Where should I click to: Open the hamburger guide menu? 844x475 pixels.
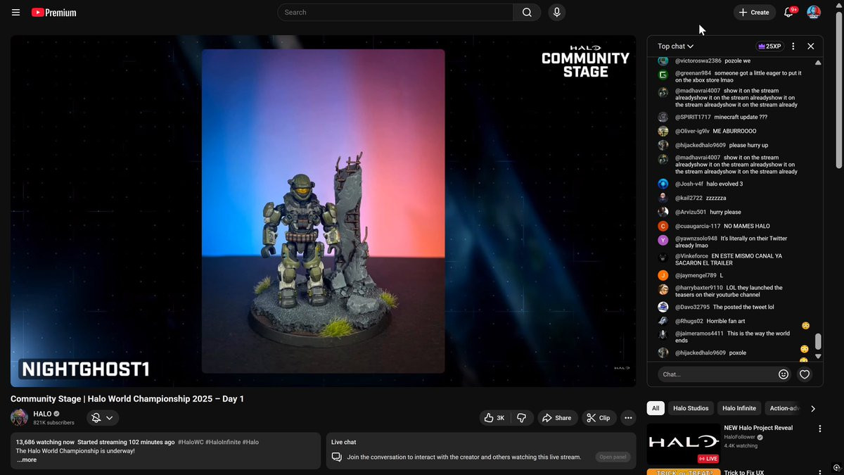[15, 13]
